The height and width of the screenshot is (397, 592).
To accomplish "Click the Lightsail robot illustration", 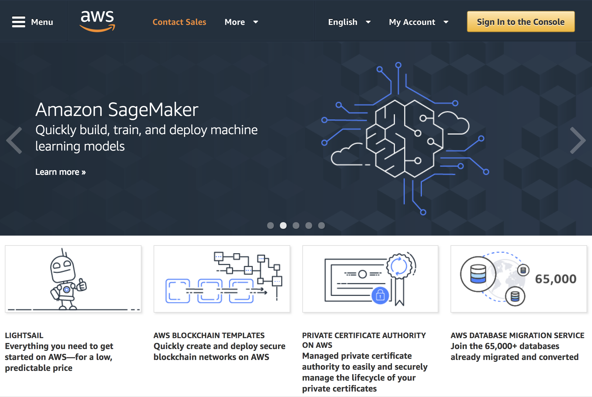I will 73,279.
